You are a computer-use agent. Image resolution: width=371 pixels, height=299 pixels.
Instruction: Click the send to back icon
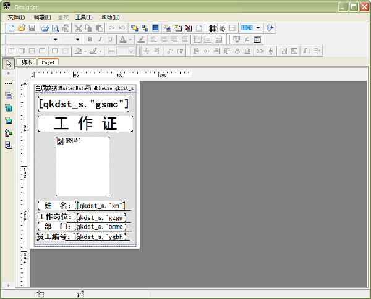(145, 28)
